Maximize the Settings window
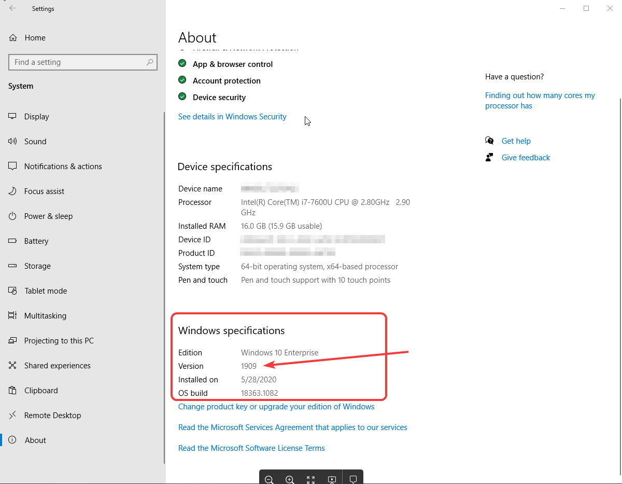 [x=586, y=8]
